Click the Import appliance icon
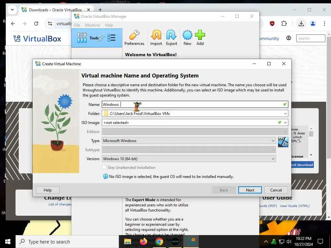 point(156,38)
